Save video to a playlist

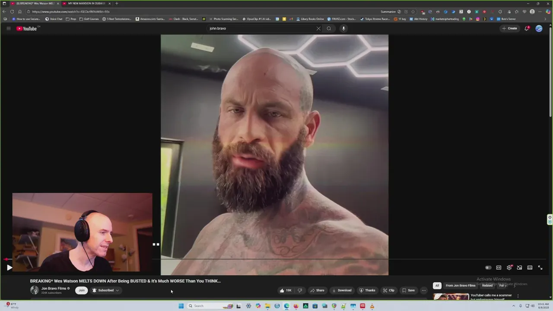[x=408, y=290]
